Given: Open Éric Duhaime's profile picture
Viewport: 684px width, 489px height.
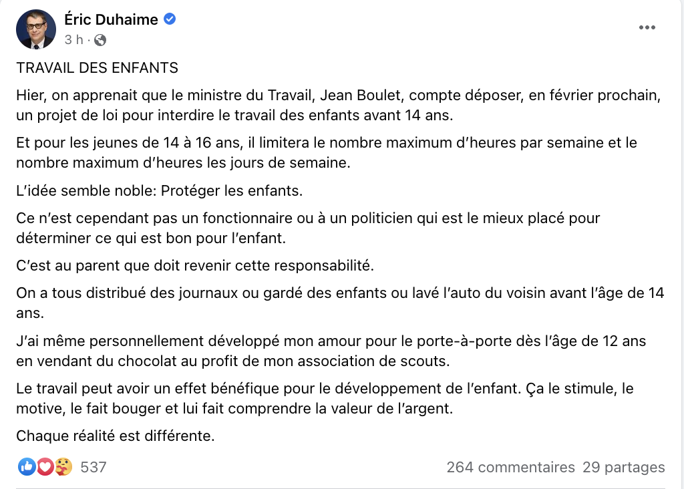Looking at the screenshot, I should pos(36,29).
